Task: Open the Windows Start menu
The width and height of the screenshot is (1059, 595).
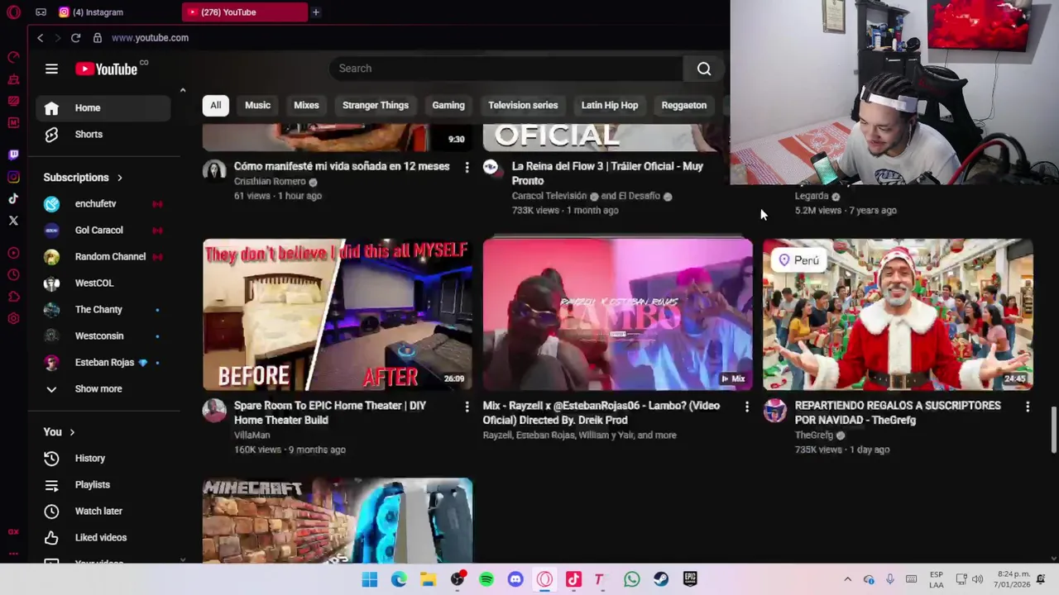Action: pos(370,579)
